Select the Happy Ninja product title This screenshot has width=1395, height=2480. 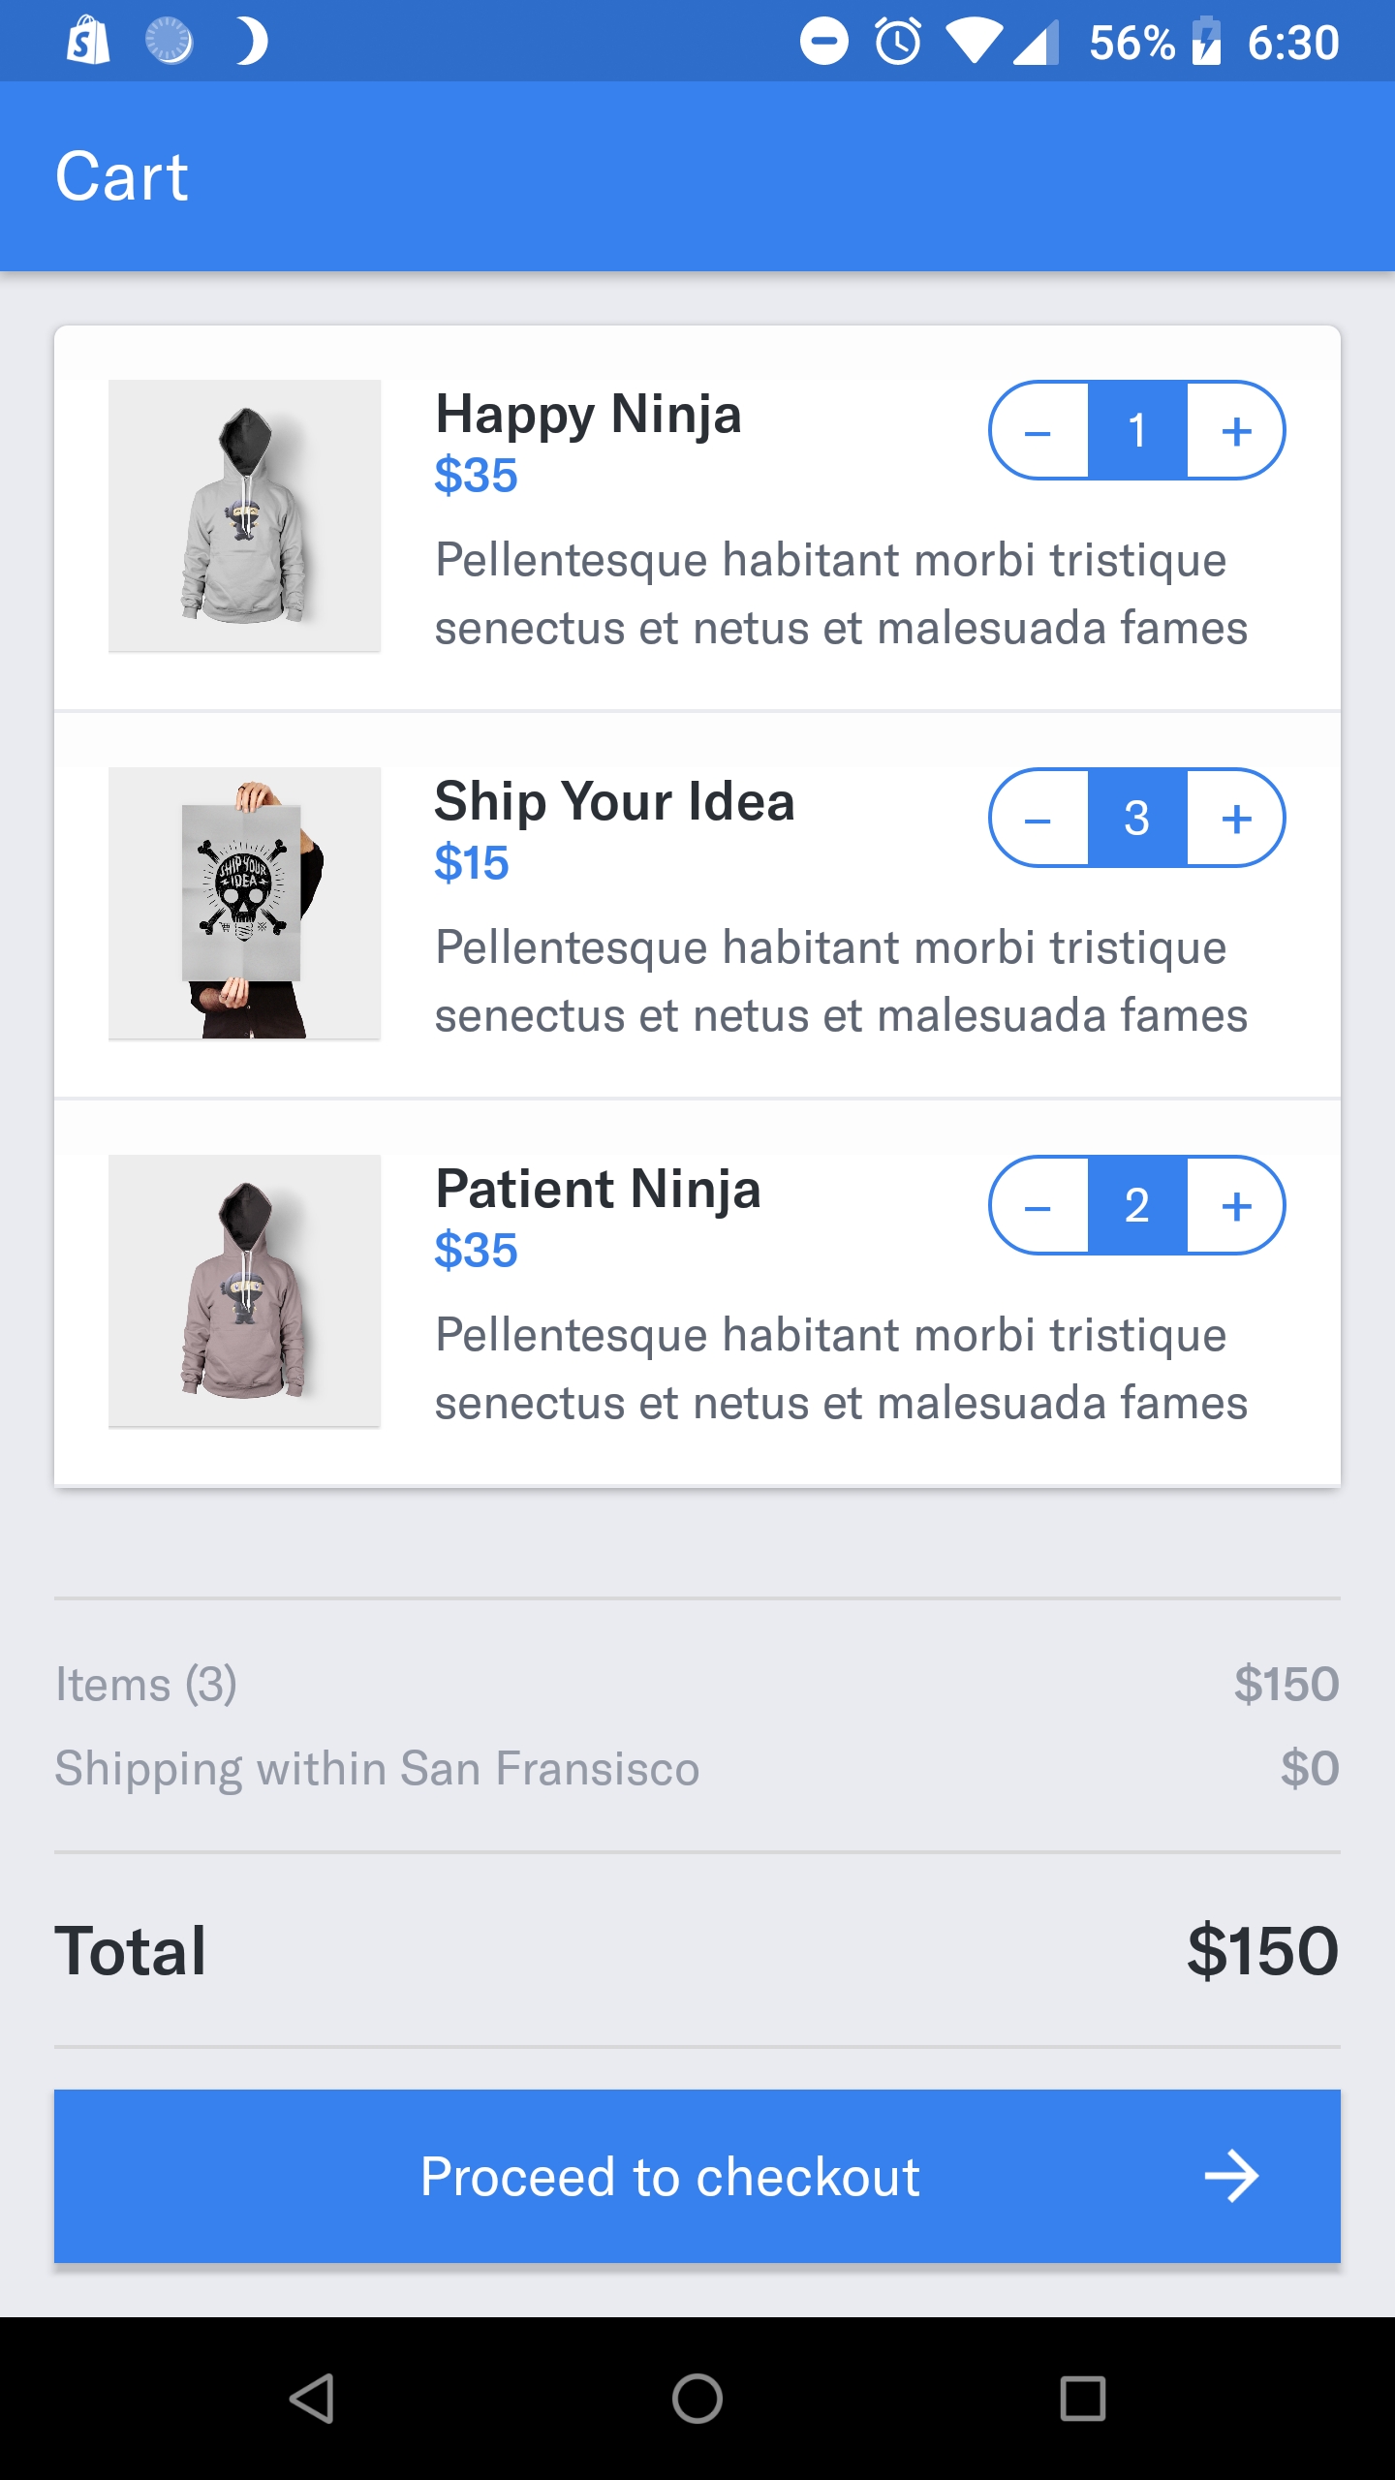(588, 415)
